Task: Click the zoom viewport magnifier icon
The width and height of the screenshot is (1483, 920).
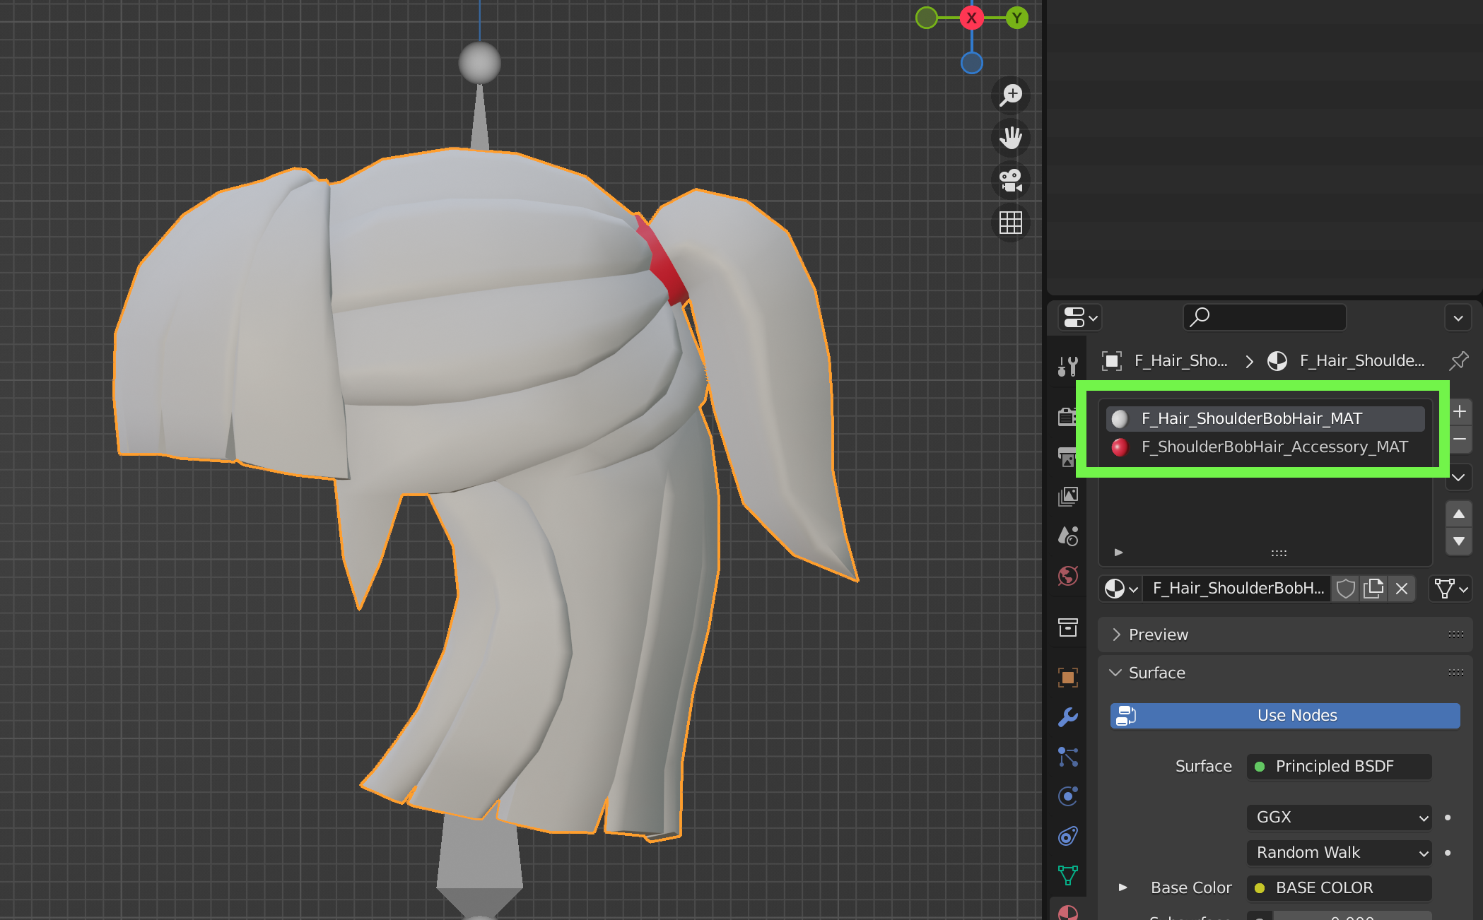Action: 1011,95
